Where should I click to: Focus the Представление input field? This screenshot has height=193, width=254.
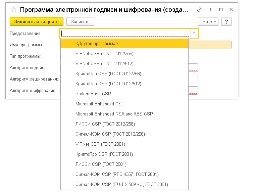pos(125,33)
